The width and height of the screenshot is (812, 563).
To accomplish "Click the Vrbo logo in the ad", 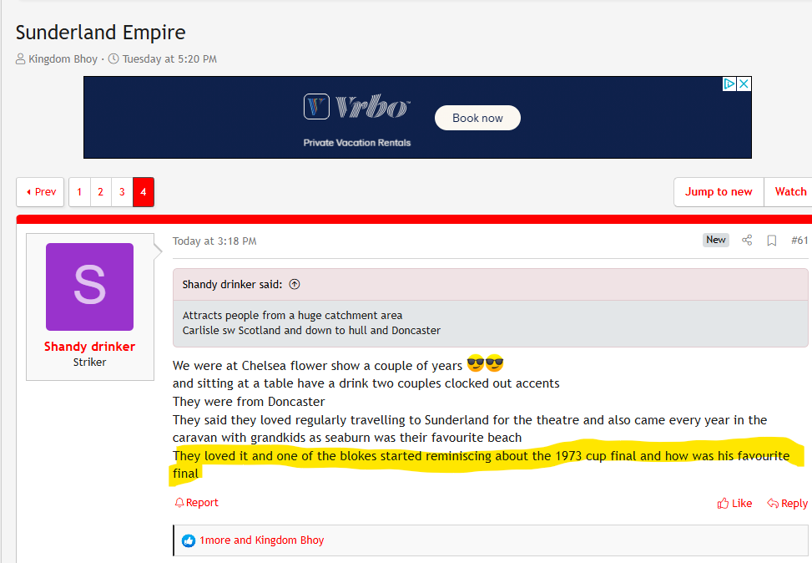I will (357, 106).
